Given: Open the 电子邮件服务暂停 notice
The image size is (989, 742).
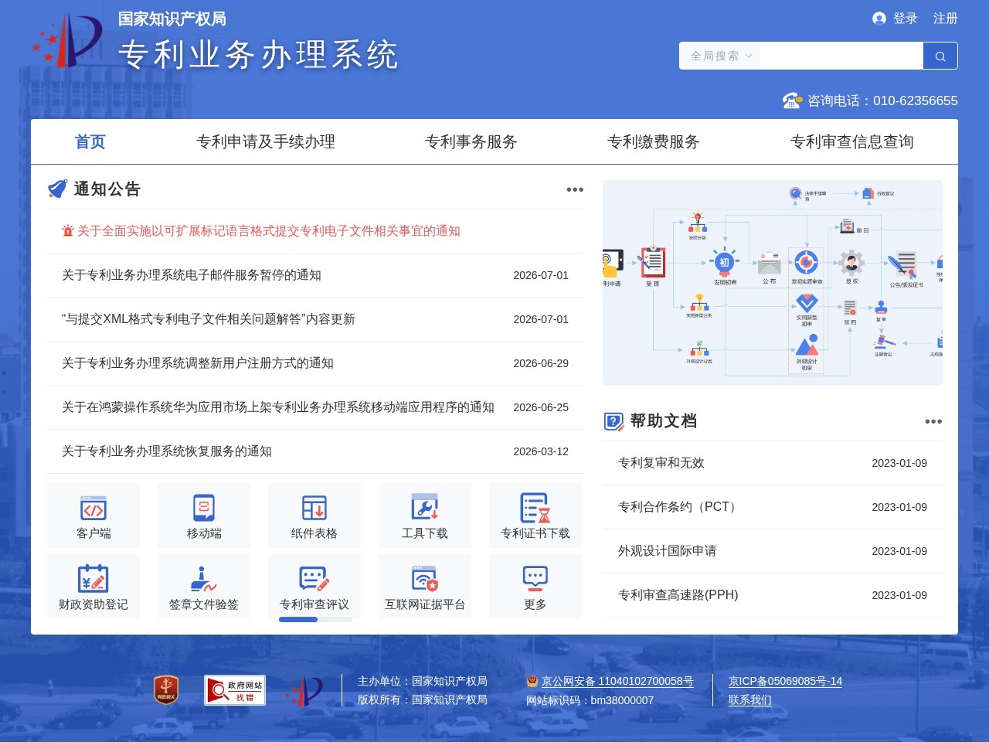Looking at the screenshot, I should [x=192, y=275].
